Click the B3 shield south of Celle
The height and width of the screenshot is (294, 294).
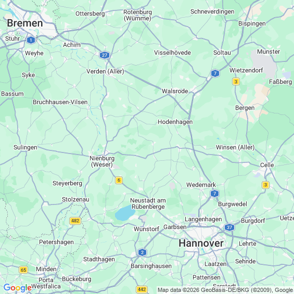(265, 185)
